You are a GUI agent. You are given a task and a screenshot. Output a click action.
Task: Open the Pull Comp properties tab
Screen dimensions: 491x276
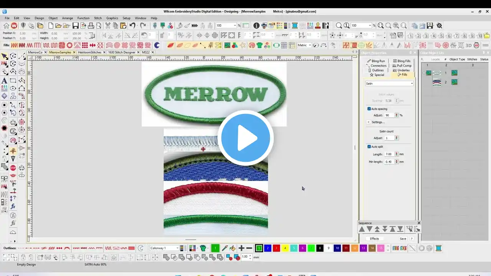[x=402, y=66]
